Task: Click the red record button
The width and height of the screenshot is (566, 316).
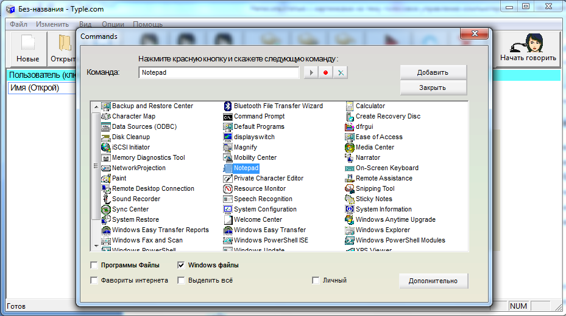Action: [326, 73]
